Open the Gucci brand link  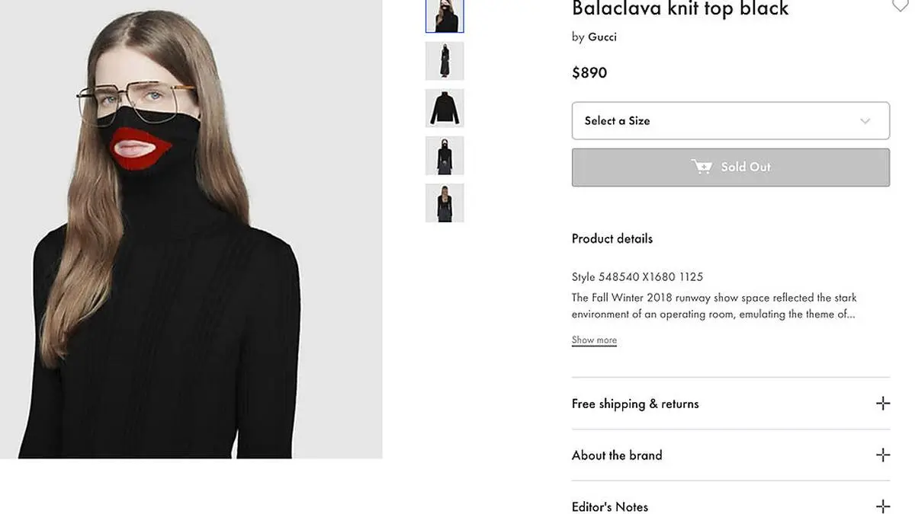click(x=602, y=37)
